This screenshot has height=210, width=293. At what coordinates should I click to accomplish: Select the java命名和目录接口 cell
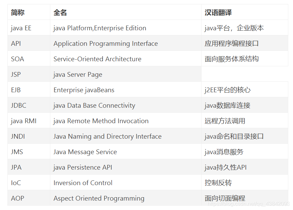click(245, 136)
